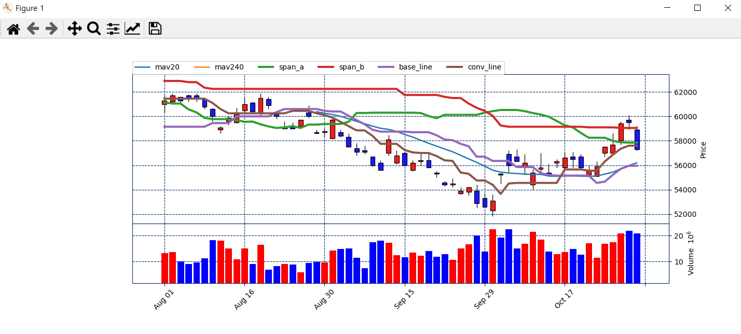Click the 54000 price tick label
The width and height of the screenshot is (741, 334).
click(685, 190)
